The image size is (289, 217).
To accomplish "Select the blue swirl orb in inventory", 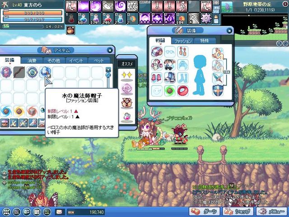I will click(6, 111).
